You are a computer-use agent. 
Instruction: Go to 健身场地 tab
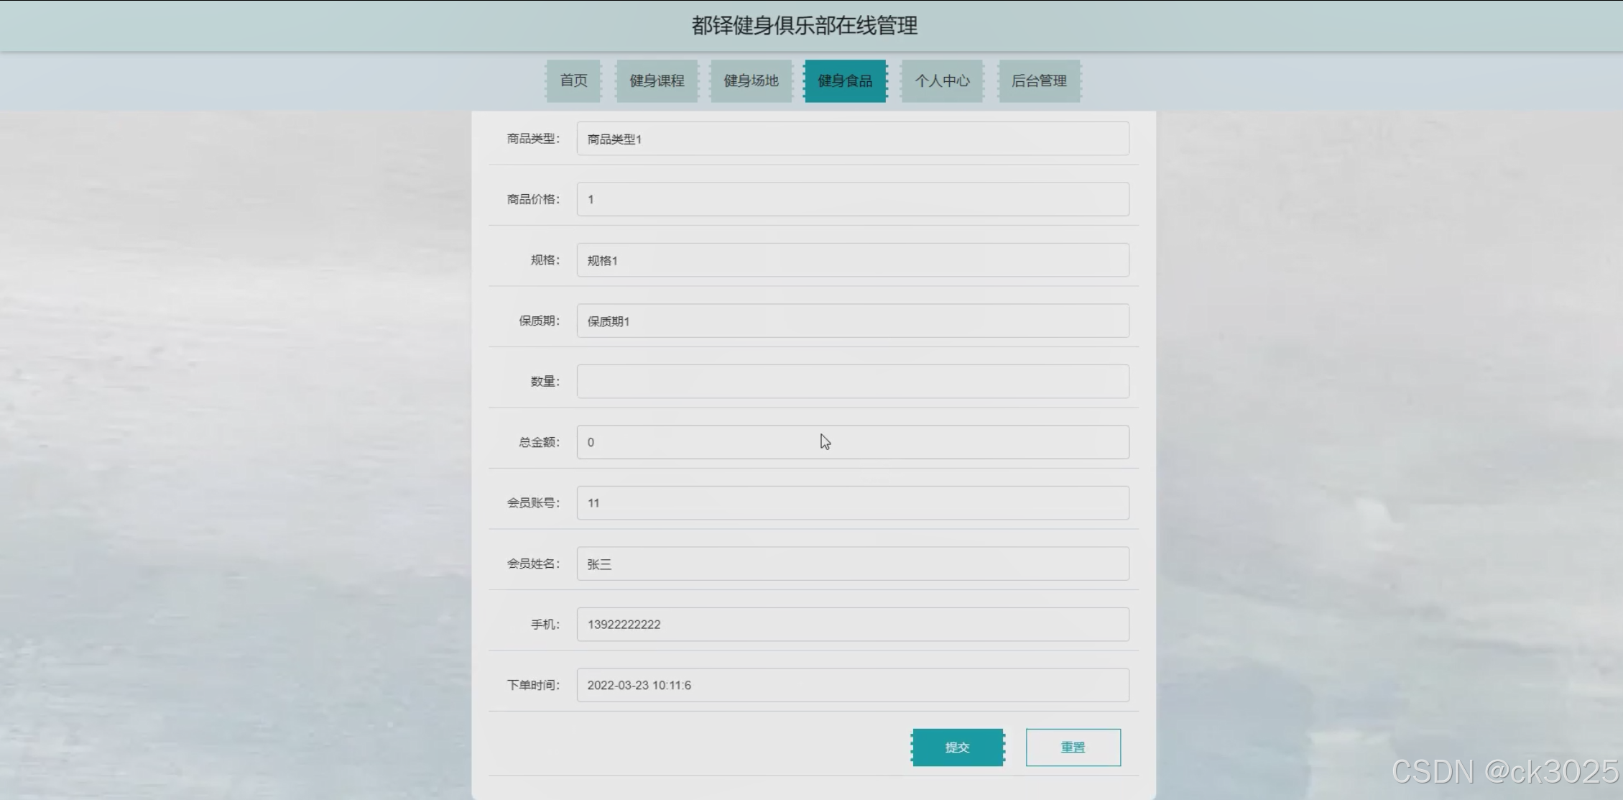(751, 81)
